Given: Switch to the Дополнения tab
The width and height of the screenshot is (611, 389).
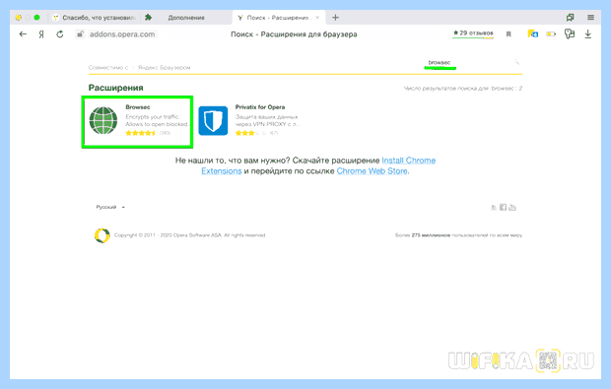Looking at the screenshot, I should coord(186,18).
